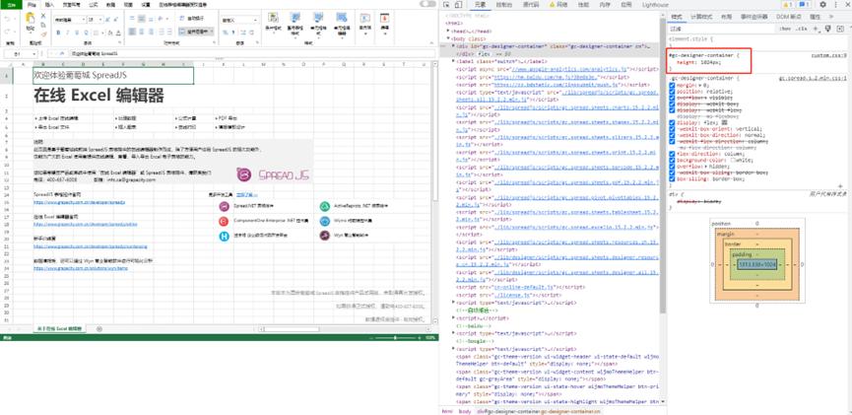Click the redo arrow icon
The width and height of the screenshot is (852, 415).
pos(8,32)
